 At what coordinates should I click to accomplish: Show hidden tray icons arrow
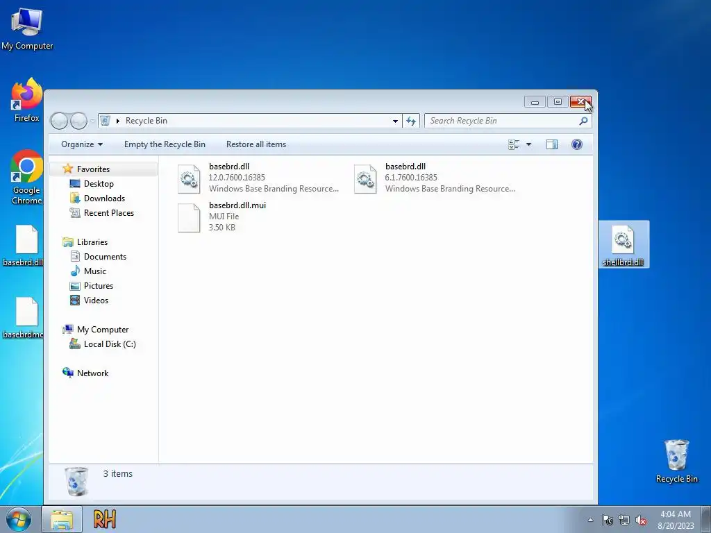590,521
